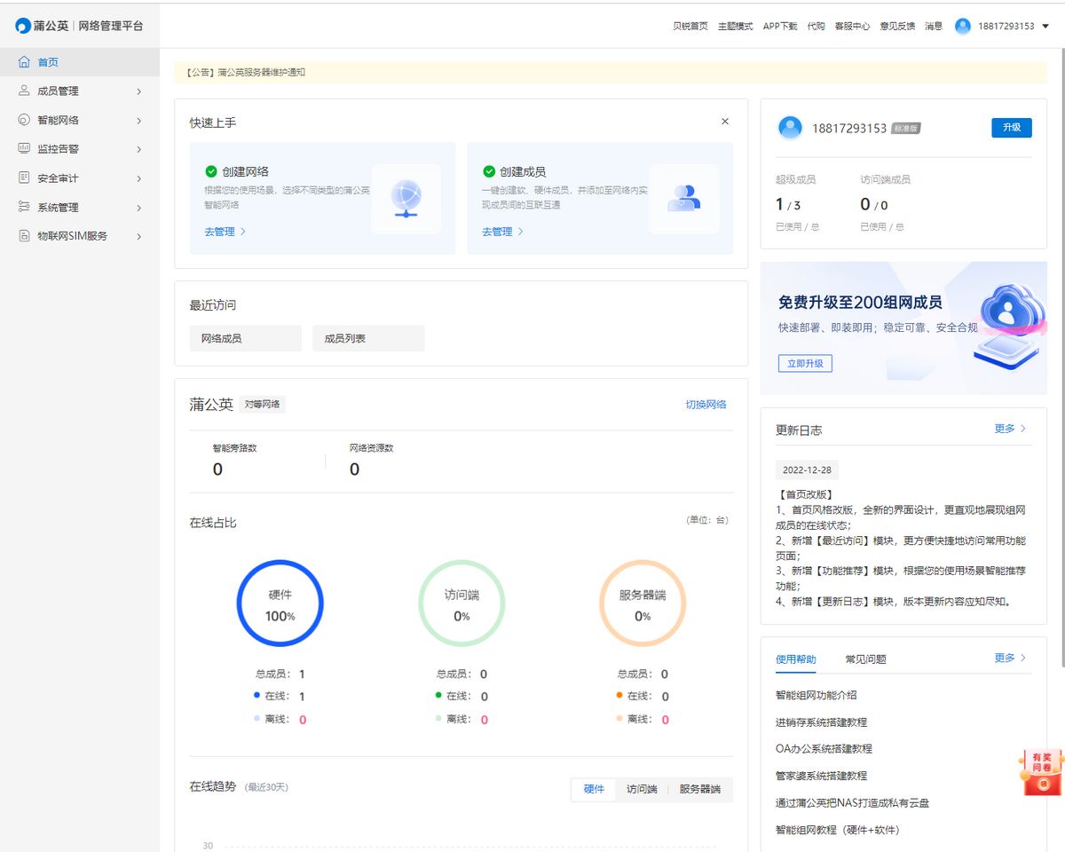Expand the 安全审计 chevron
This screenshot has width=1065, height=852.
(x=139, y=178)
